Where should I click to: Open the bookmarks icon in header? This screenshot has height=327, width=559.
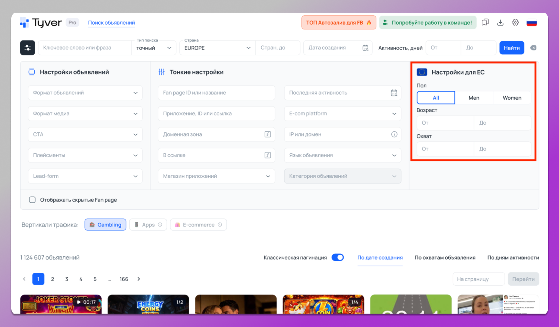[485, 23]
